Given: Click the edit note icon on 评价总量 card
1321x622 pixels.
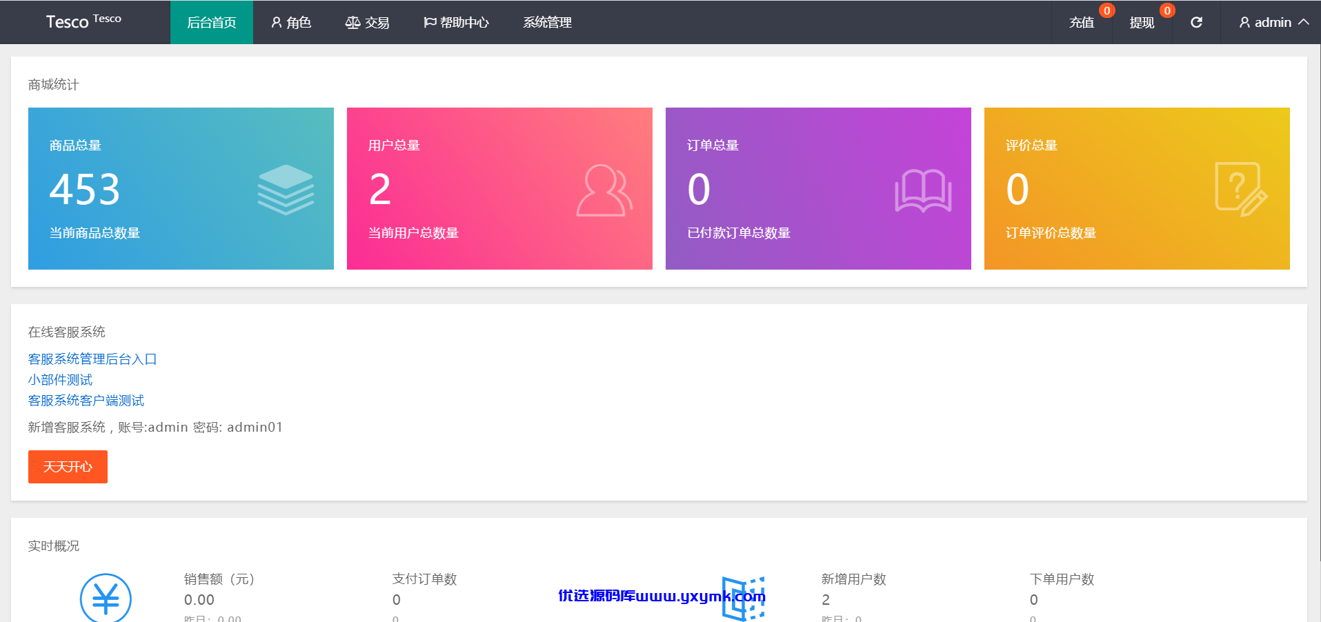Looking at the screenshot, I should tap(1241, 190).
